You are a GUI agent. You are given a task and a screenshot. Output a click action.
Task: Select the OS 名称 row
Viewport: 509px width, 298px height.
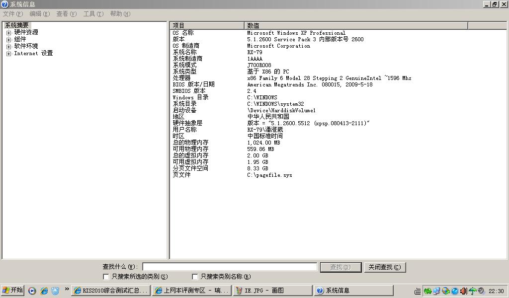pyautogui.click(x=338, y=33)
